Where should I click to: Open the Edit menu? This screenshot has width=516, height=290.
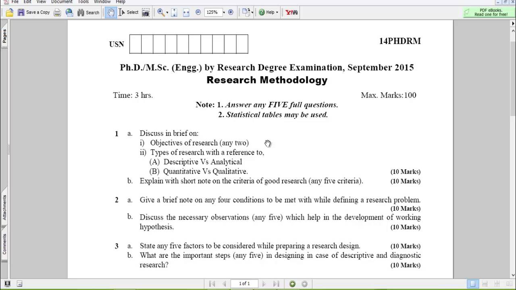pyautogui.click(x=27, y=2)
